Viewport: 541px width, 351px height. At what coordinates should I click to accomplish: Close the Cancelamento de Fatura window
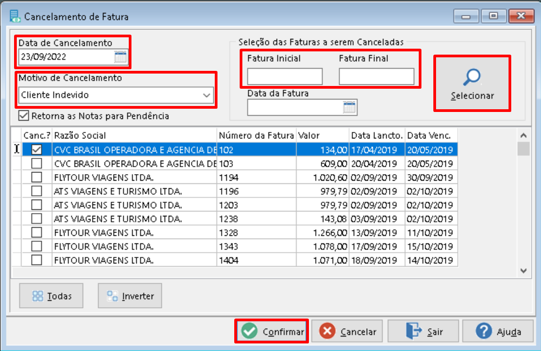tap(522, 16)
